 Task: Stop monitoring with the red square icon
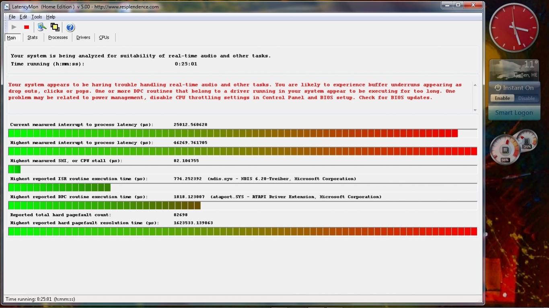tap(27, 27)
